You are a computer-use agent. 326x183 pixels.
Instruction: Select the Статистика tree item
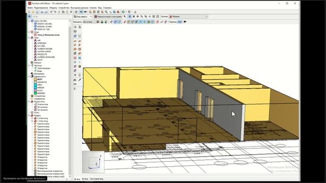[43, 104]
